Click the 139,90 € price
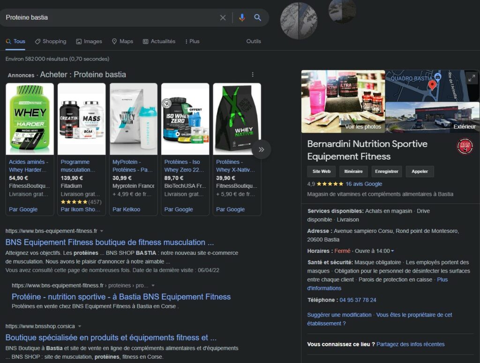 tap(72, 178)
